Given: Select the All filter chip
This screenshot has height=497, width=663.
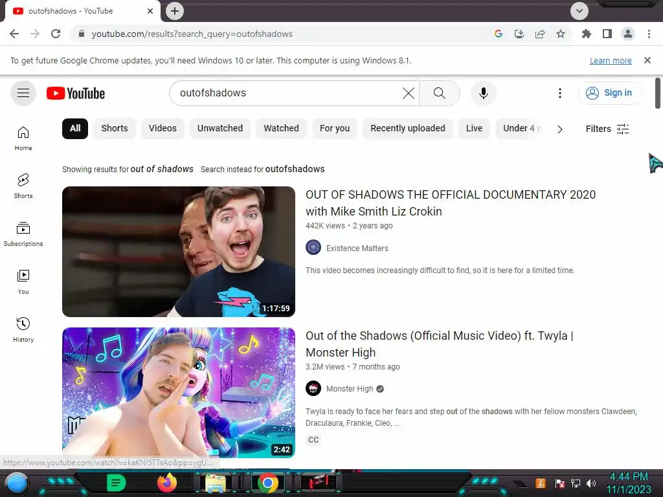Looking at the screenshot, I should pyautogui.click(x=75, y=129).
